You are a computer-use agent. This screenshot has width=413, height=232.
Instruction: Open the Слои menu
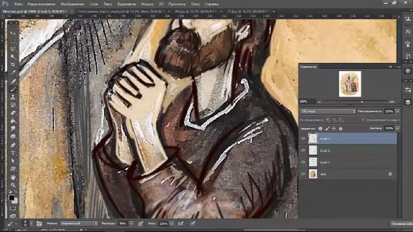[x=94, y=4]
